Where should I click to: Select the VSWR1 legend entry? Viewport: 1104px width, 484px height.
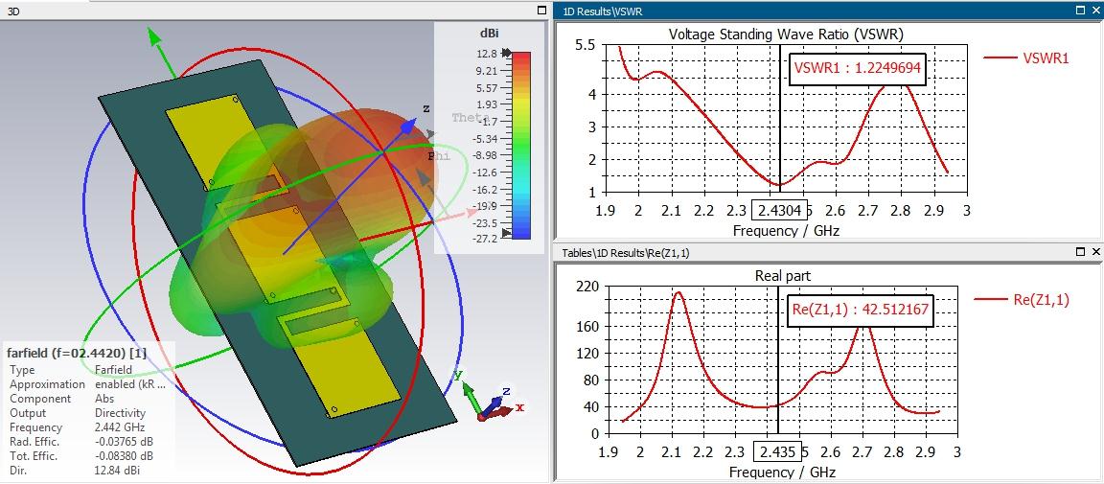(1025, 58)
